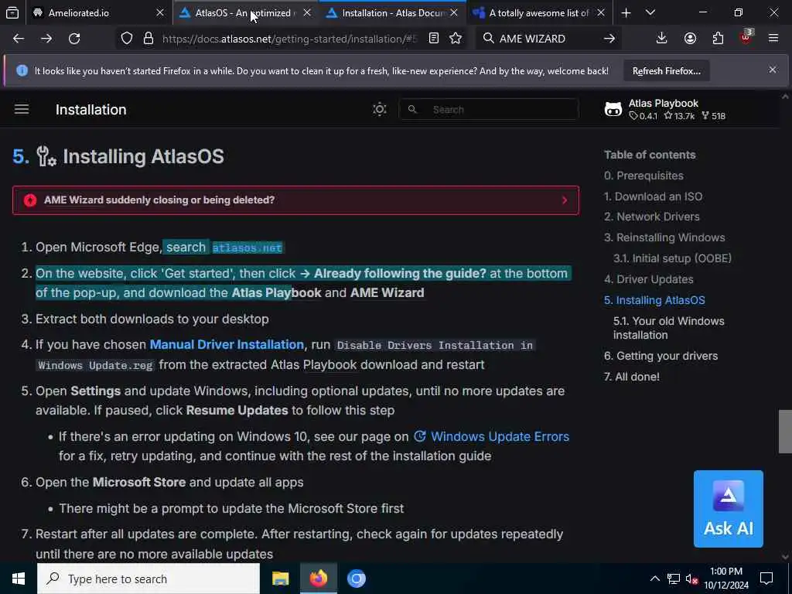
Task: Open the clock showing 1:00 PM
Action: (x=726, y=579)
